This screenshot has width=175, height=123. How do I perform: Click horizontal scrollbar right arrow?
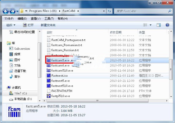coord(167,101)
